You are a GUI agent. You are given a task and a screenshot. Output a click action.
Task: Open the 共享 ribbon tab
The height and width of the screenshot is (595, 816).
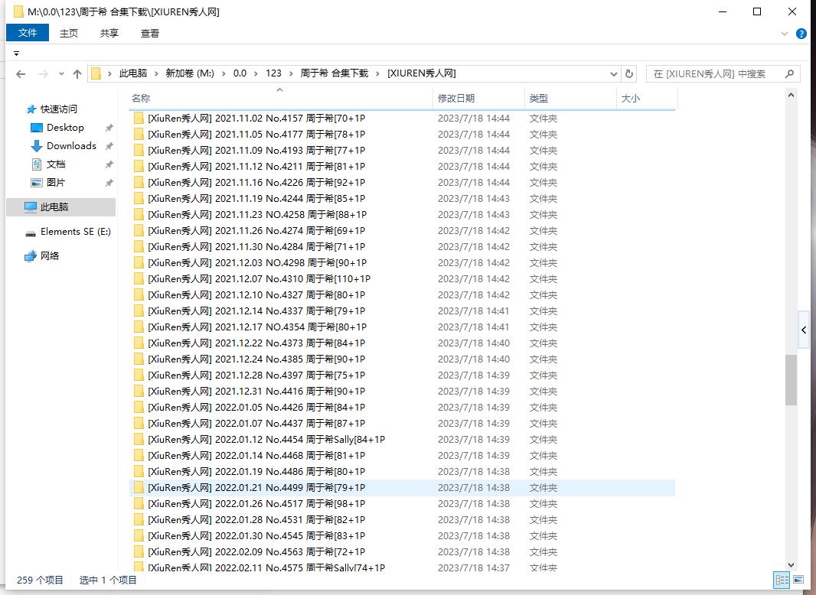point(109,34)
